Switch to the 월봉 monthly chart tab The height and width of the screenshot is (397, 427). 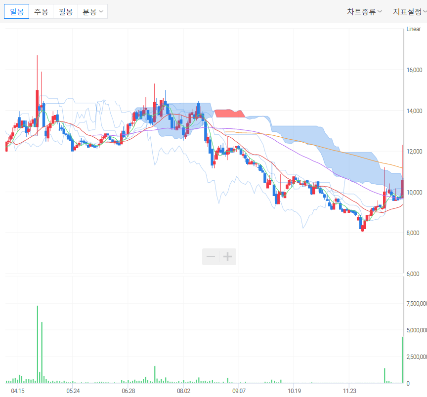(66, 11)
